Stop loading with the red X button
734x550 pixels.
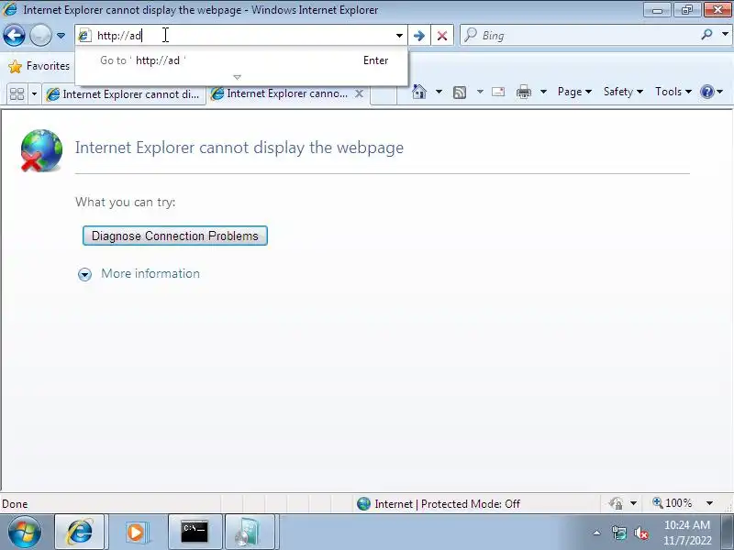point(442,36)
